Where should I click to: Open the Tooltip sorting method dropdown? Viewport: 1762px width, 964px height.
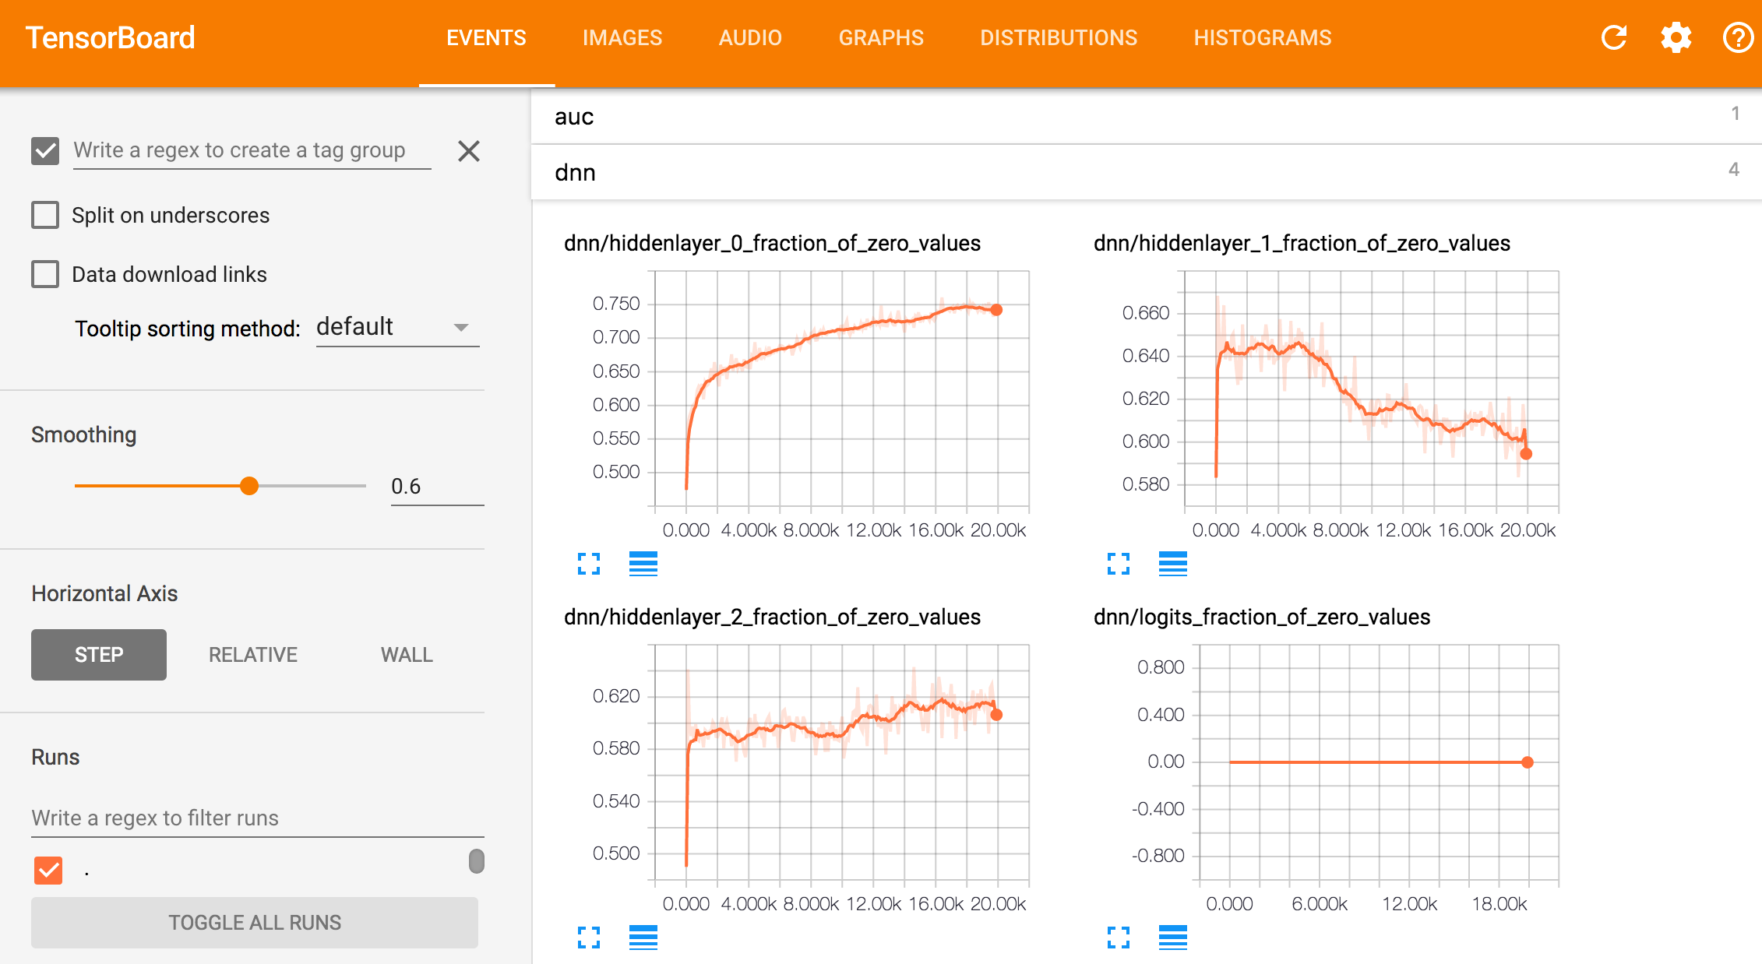[x=396, y=327]
